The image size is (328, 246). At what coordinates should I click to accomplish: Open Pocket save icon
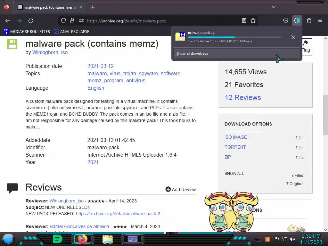(285, 20)
